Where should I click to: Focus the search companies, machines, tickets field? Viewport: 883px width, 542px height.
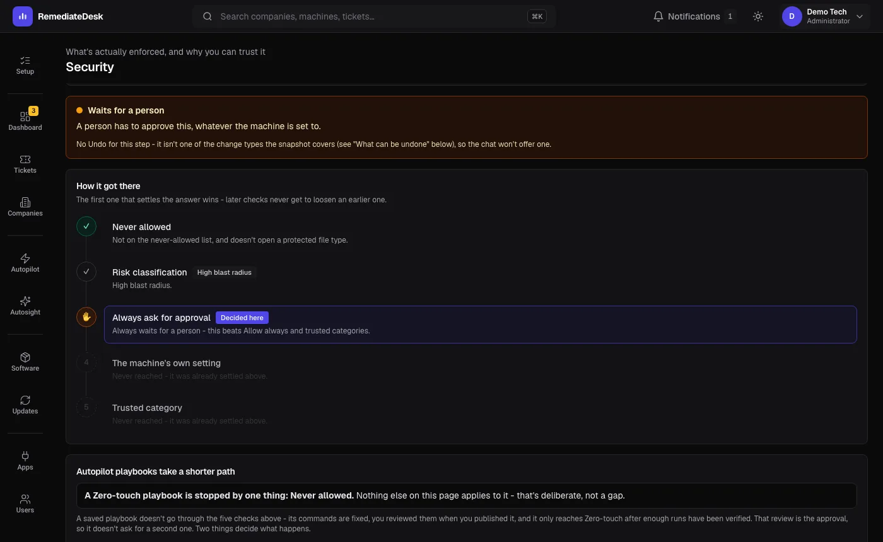(373, 16)
